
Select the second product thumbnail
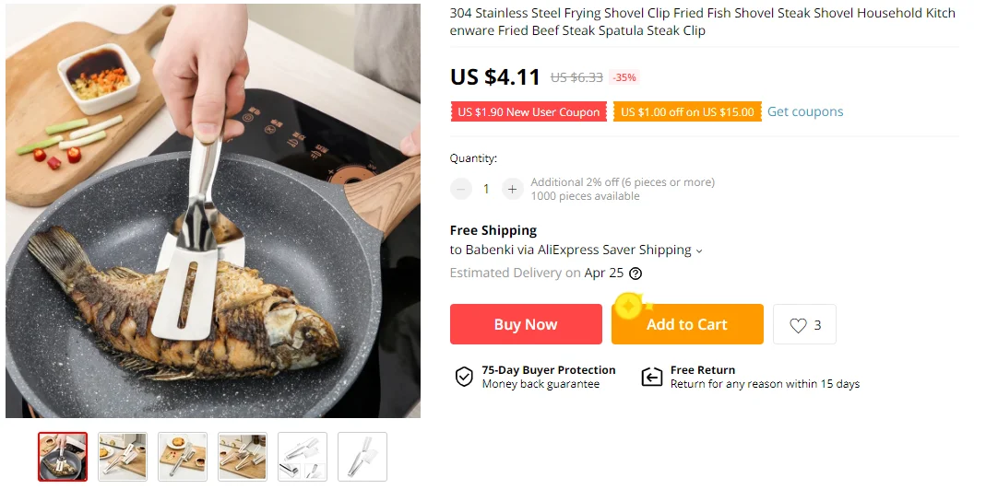(x=123, y=457)
